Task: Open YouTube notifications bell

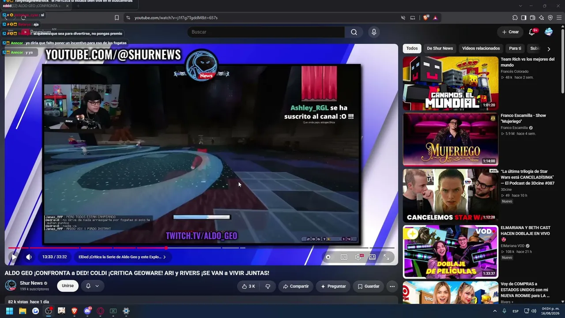Action: coord(532,32)
